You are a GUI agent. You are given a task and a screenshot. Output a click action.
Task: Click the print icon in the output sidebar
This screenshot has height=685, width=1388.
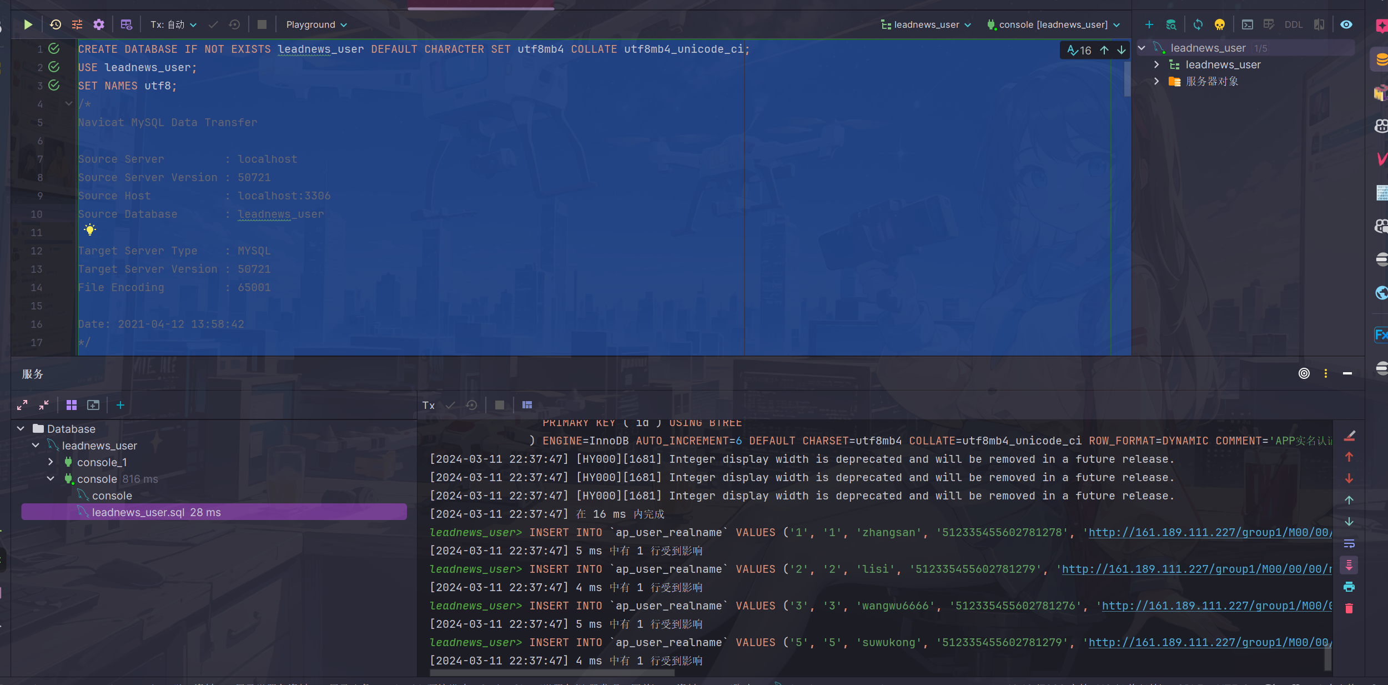coord(1349,587)
